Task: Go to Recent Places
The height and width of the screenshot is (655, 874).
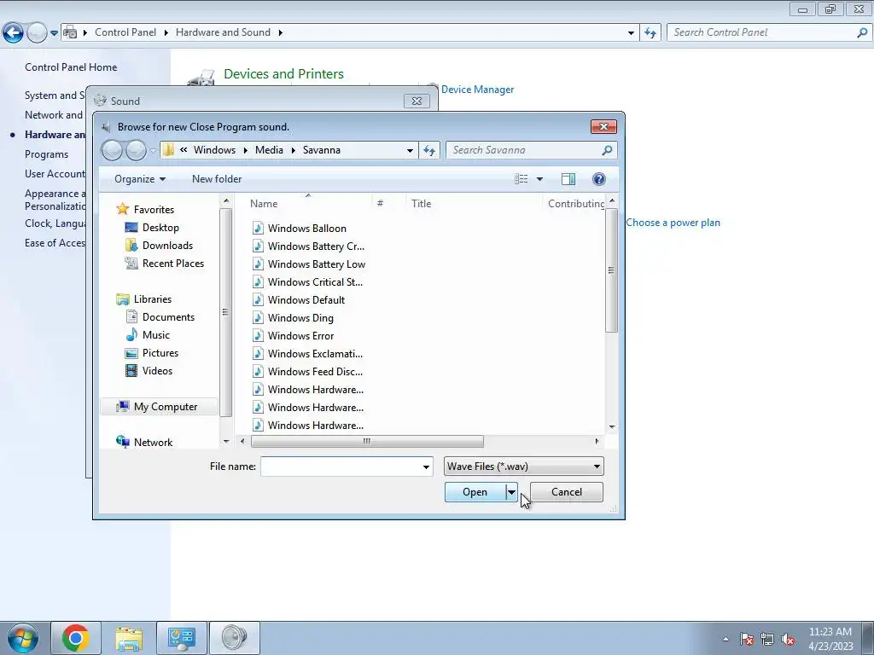Action: [172, 263]
